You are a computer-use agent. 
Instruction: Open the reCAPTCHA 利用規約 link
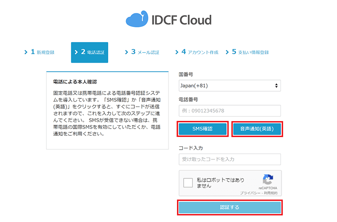point(270,193)
